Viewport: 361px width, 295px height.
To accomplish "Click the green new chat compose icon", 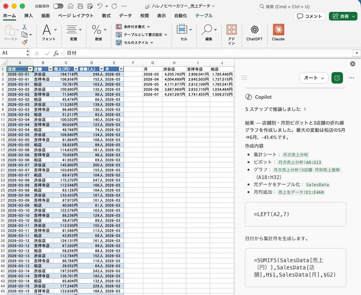I will pos(337,78).
